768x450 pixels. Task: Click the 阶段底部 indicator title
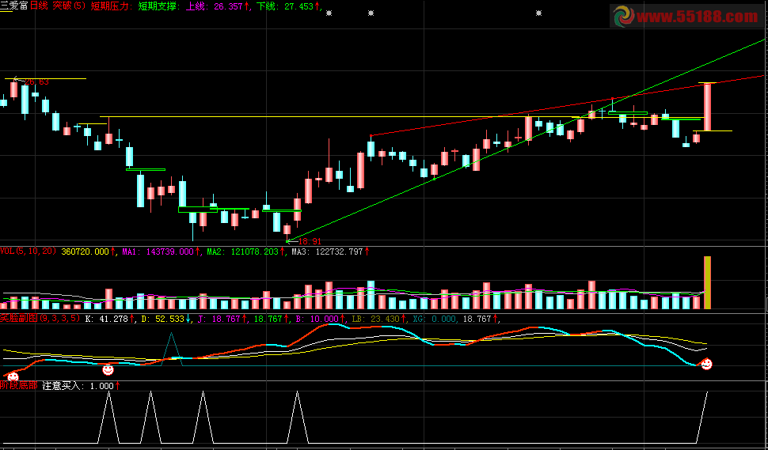tap(19, 385)
